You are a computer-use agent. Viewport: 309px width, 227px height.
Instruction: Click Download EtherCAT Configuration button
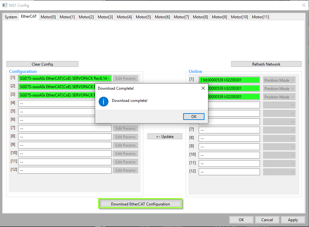click(x=140, y=204)
